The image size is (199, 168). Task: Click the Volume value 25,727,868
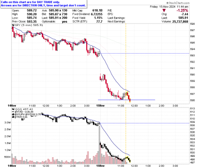(180, 22)
